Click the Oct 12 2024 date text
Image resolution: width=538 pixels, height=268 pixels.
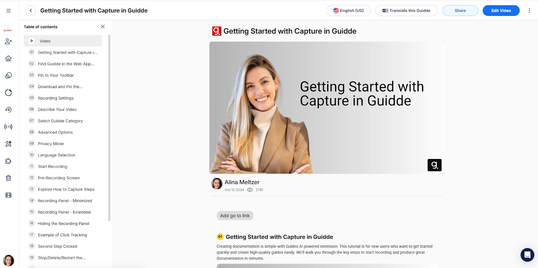[234, 190]
